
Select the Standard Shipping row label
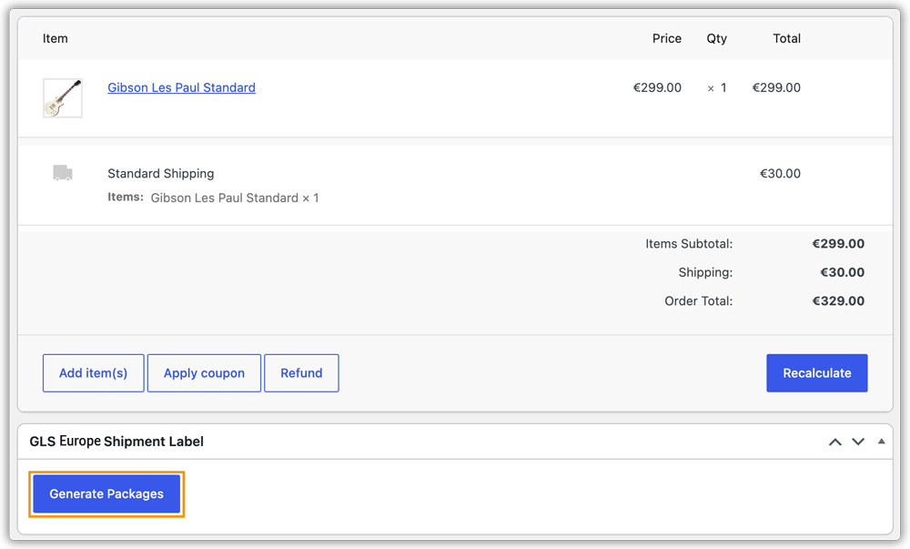point(161,174)
